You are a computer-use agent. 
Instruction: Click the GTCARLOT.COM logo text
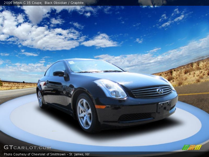[27, 148]
